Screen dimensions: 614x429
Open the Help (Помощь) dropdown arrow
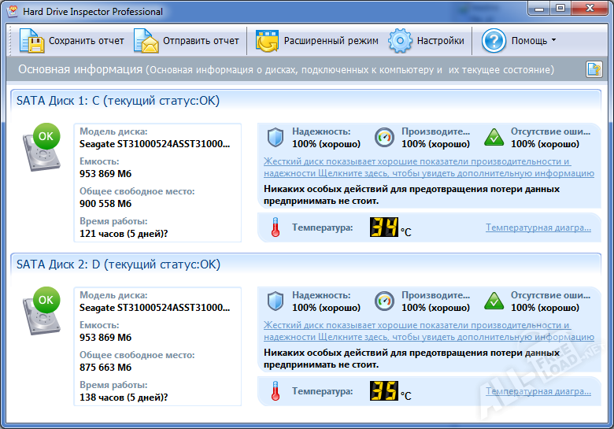point(553,41)
